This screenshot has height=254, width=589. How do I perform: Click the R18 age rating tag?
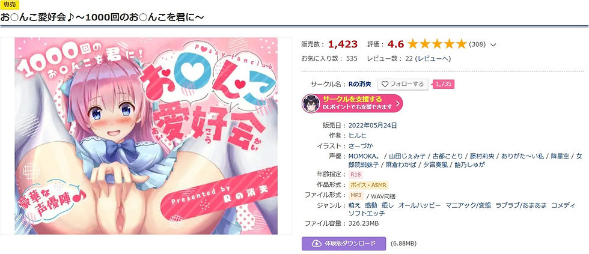click(356, 175)
